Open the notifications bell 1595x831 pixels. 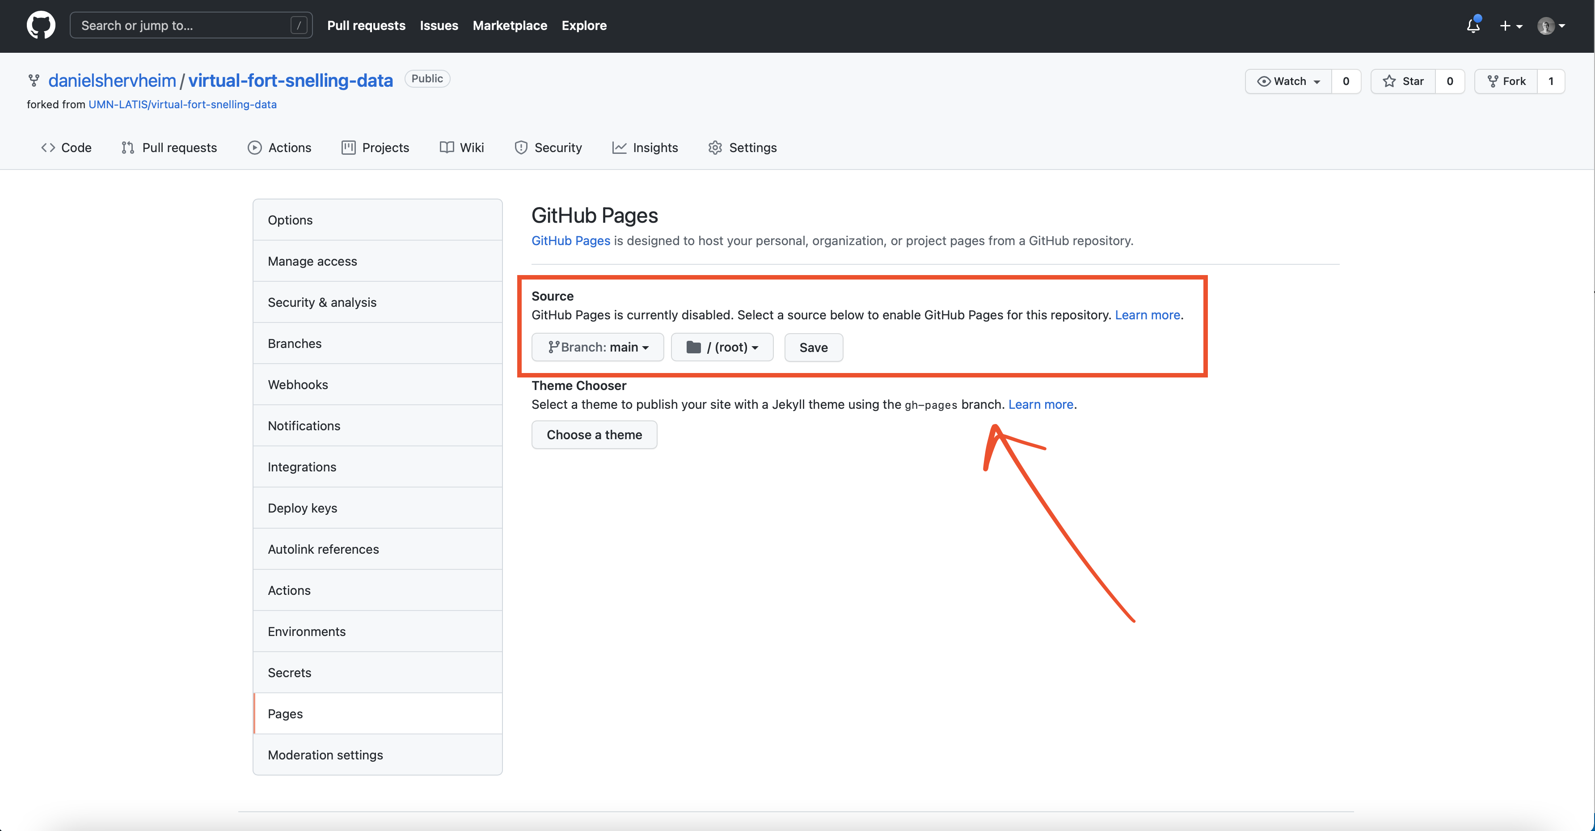click(x=1473, y=25)
